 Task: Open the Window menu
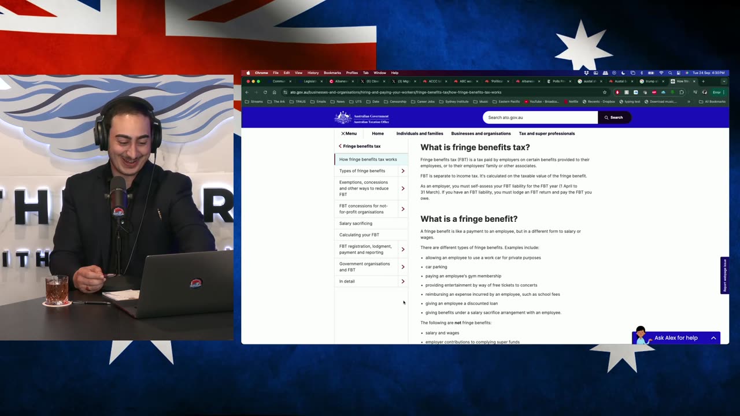coord(380,73)
